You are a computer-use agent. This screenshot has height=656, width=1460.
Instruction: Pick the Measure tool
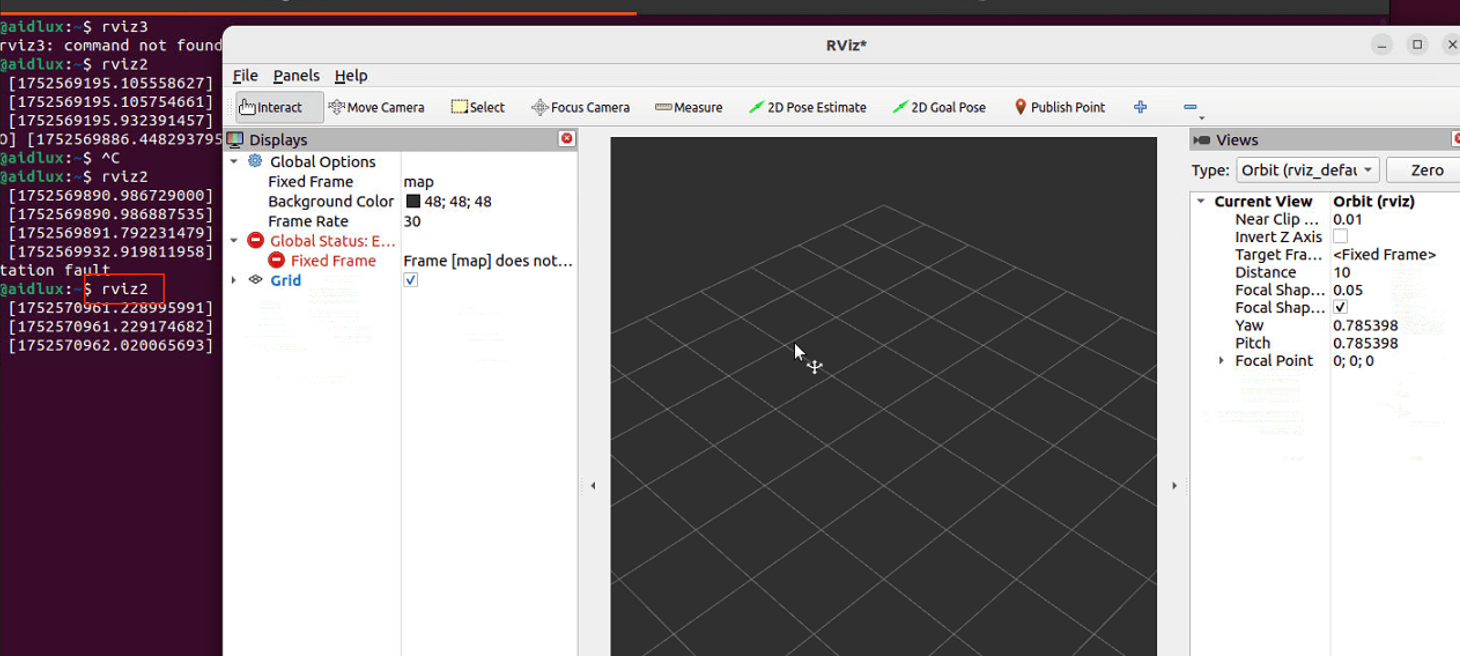pos(689,108)
